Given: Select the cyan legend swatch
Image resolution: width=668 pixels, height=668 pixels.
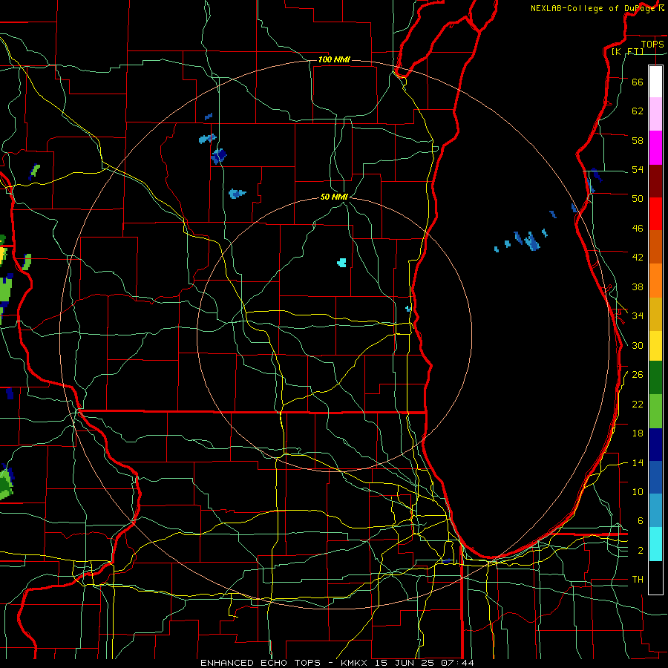Looking at the screenshot, I should pyautogui.click(x=655, y=544).
